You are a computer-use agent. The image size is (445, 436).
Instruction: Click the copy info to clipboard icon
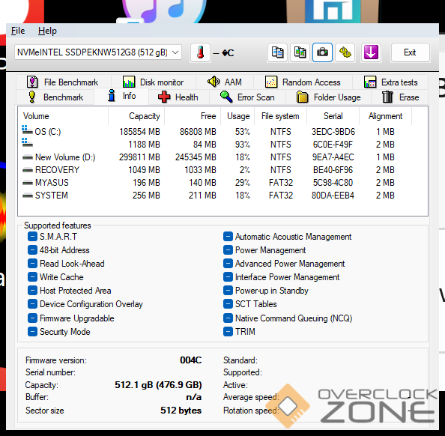pyautogui.click(x=277, y=52)
